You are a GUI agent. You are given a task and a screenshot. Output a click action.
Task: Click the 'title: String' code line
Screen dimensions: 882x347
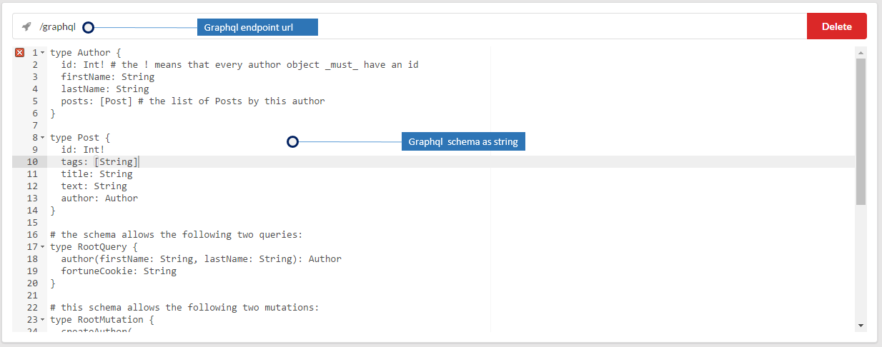[x=97, y=174]
